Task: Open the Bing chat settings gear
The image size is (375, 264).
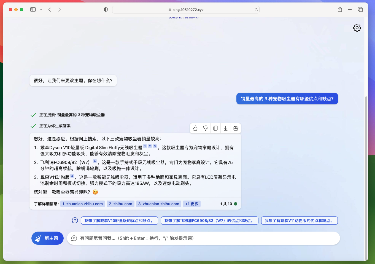Action: (357, 28)
